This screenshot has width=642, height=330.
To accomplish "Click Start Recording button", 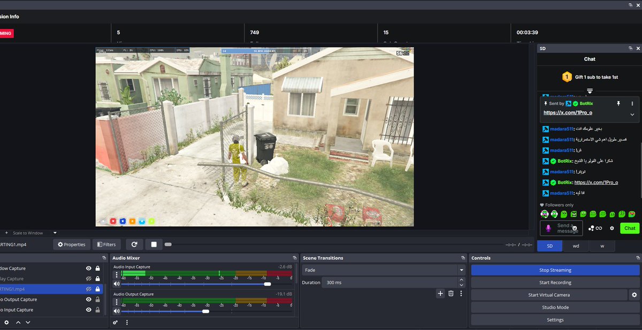I will [x=555, y=282].
